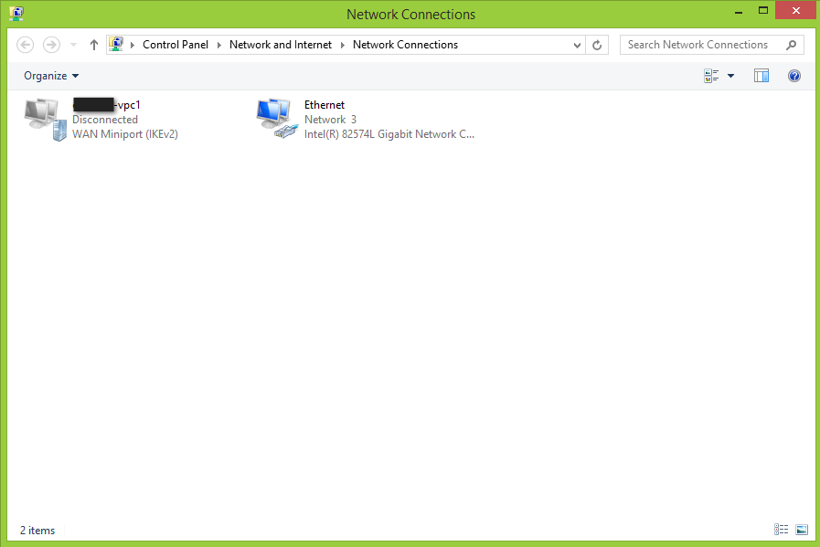Navigate to Control Panel via breadcrumb
Viewport: 820px width, 547px height.
[x=176, y=44]
